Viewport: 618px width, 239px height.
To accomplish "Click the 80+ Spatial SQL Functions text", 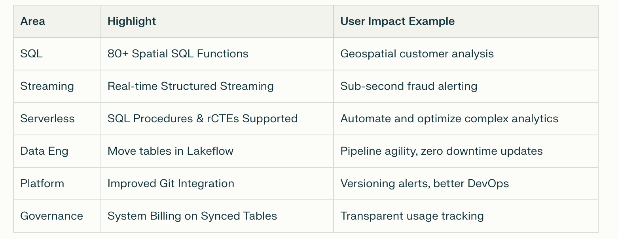I will (x=178, y=54).
